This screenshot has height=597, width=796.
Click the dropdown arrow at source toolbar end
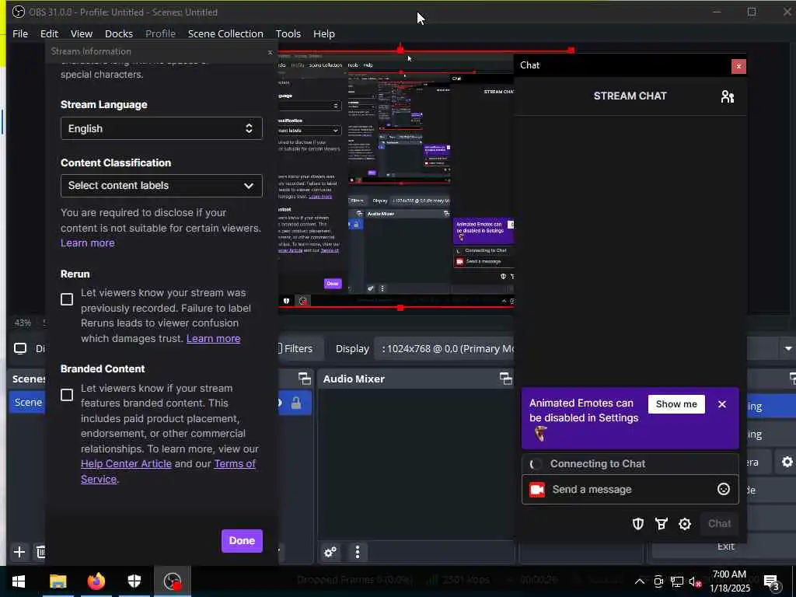point(788,349)
